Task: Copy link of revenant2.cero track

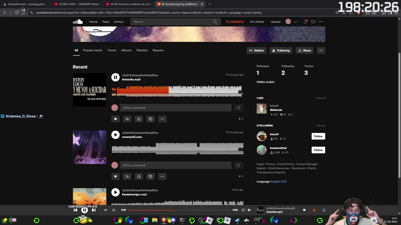Action: (150, 176)
